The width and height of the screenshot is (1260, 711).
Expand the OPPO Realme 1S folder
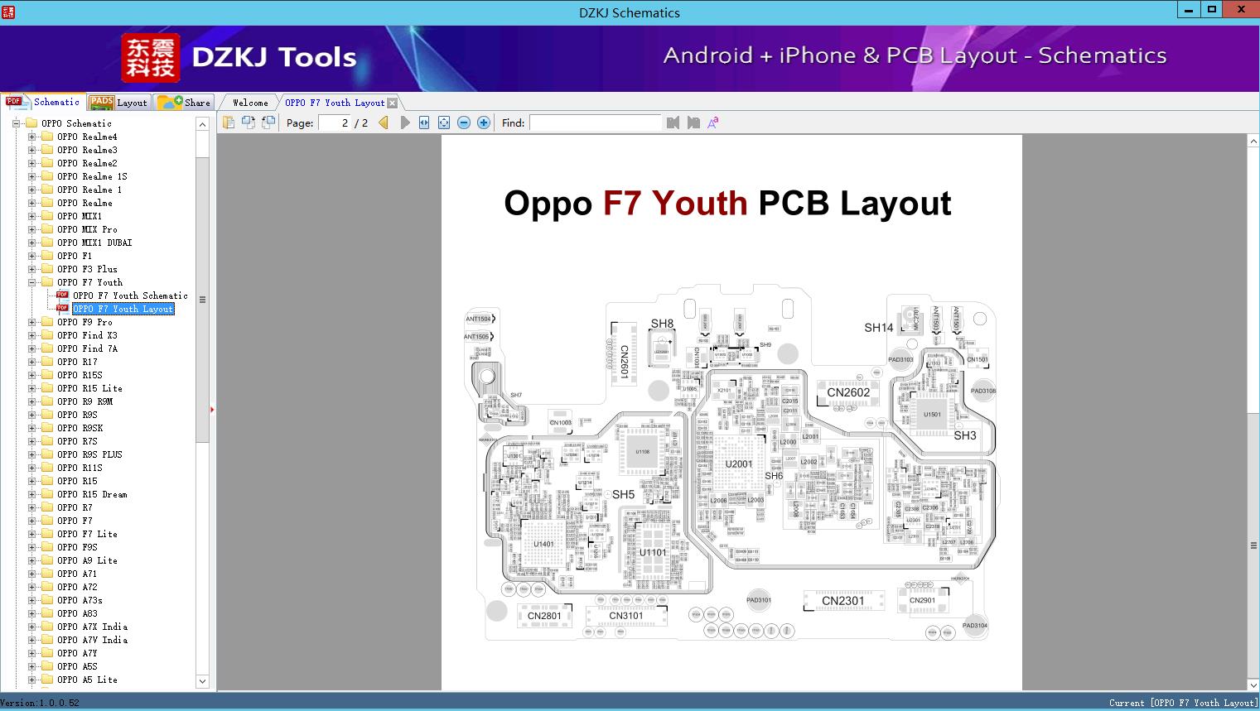pyautogui.click(x=31, y=176)
